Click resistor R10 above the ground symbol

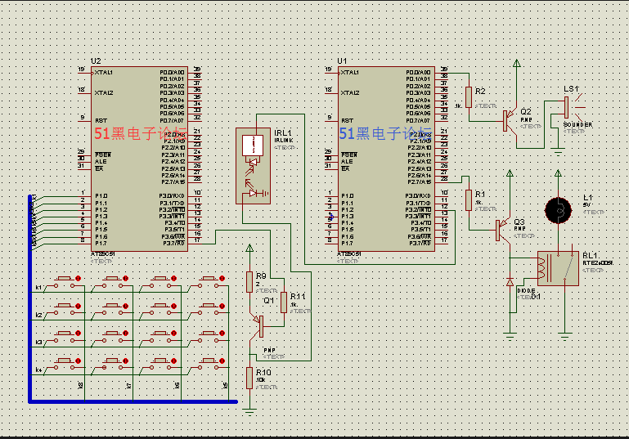[x=249, y=378]
